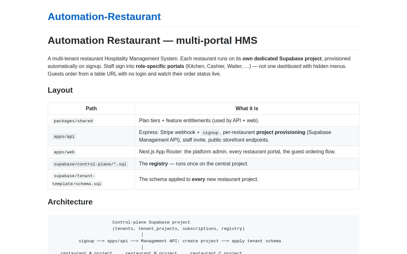Click the 'Plan tiers + feature entitlements' description

pos(199,121)
